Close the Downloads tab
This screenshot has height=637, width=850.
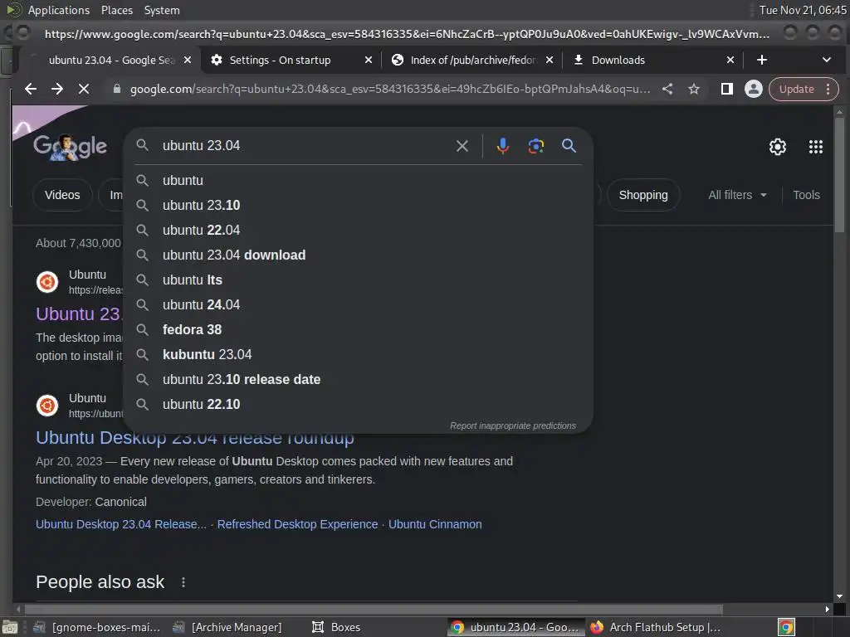(x=730, y=60)
